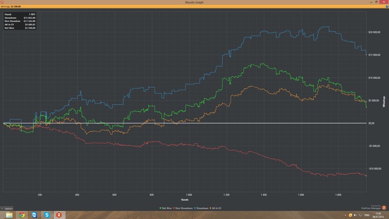This screenshot has width=389, height=219.
Task: Click the 800 hands axis tick label
Action: [x=152, y=195]
